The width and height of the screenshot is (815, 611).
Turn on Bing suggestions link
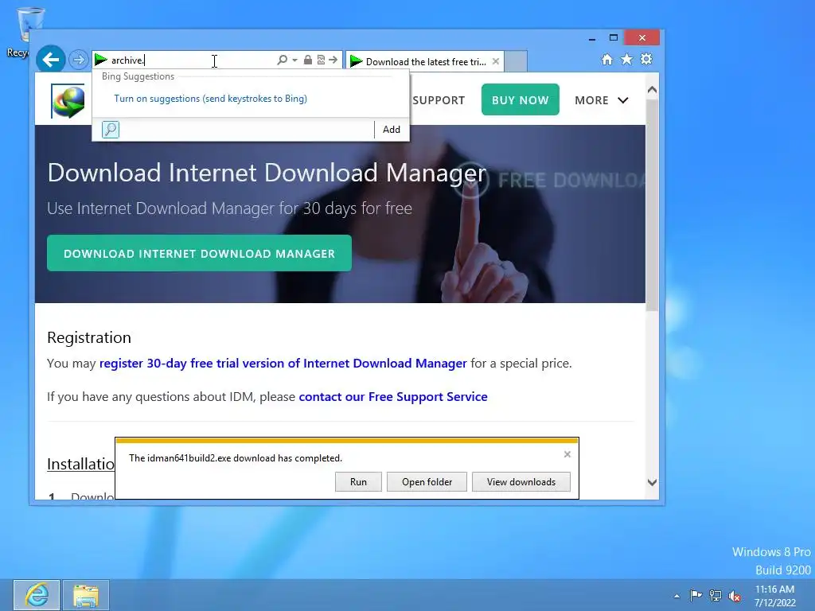coord(210,99)
